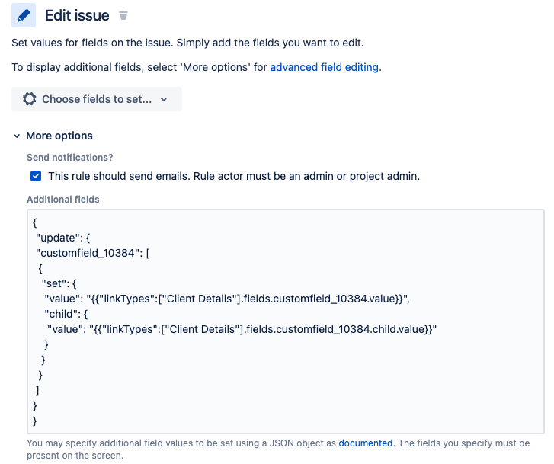Open the advanced field editing link
The width and height of the screenshot is (554, 464).
tap(324, 67)
